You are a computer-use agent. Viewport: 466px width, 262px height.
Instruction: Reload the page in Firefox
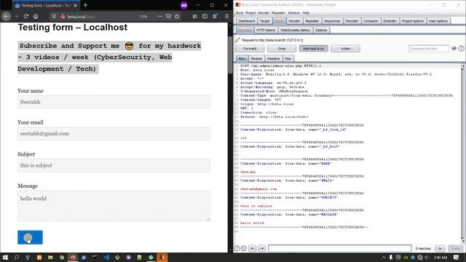pyautogui.click(x=26, y=16)
